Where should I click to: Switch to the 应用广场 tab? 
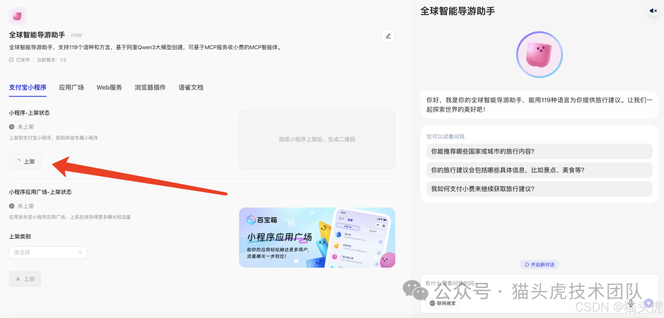(71, 88)
